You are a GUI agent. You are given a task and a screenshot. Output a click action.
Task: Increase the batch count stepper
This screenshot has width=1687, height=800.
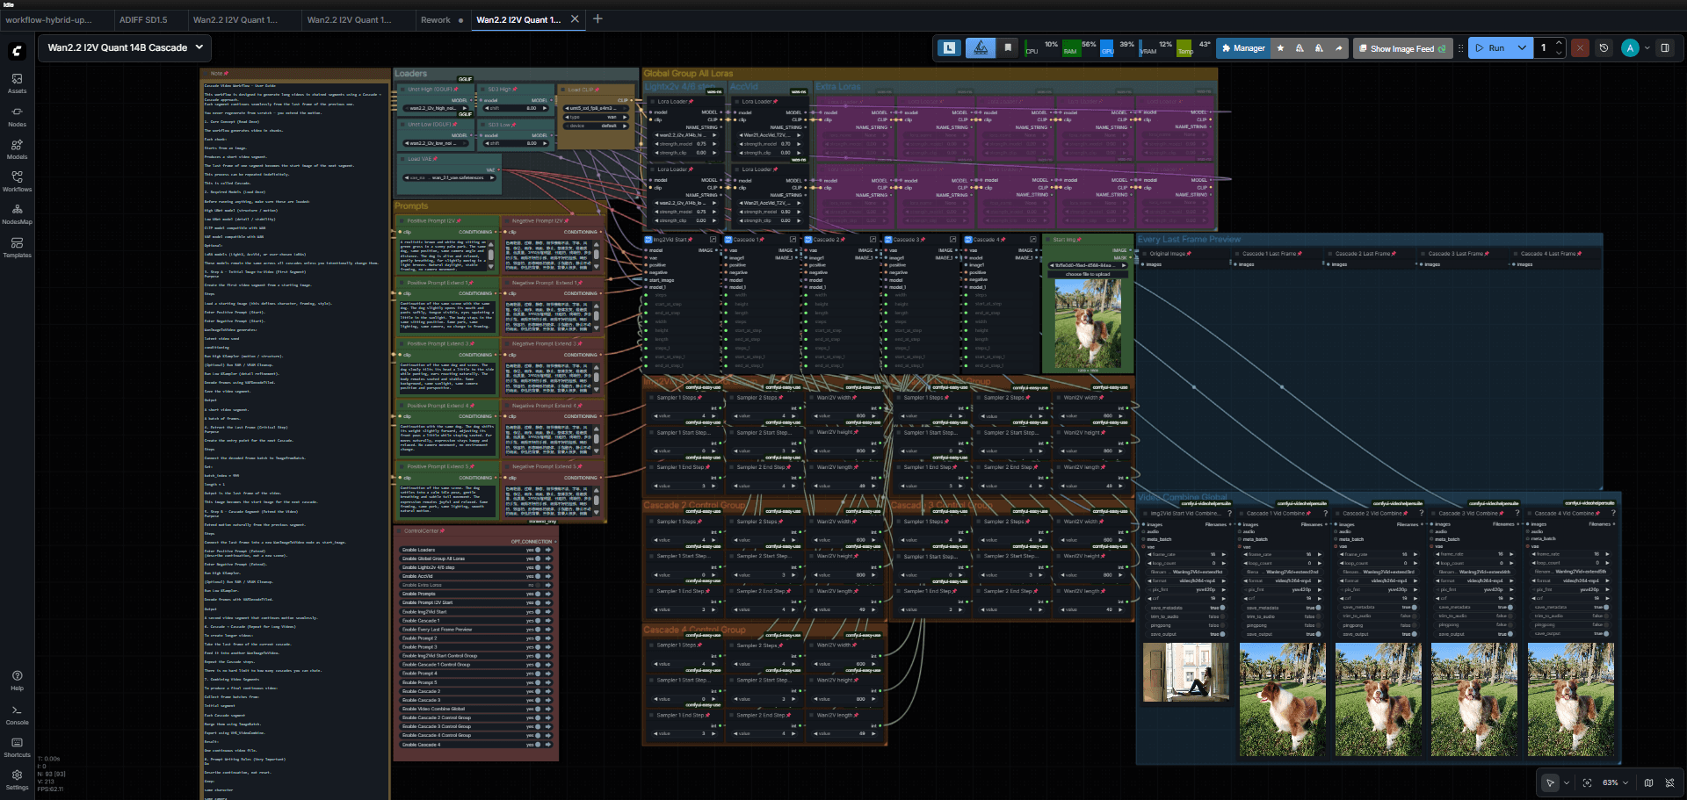[x=1559, y=43]
